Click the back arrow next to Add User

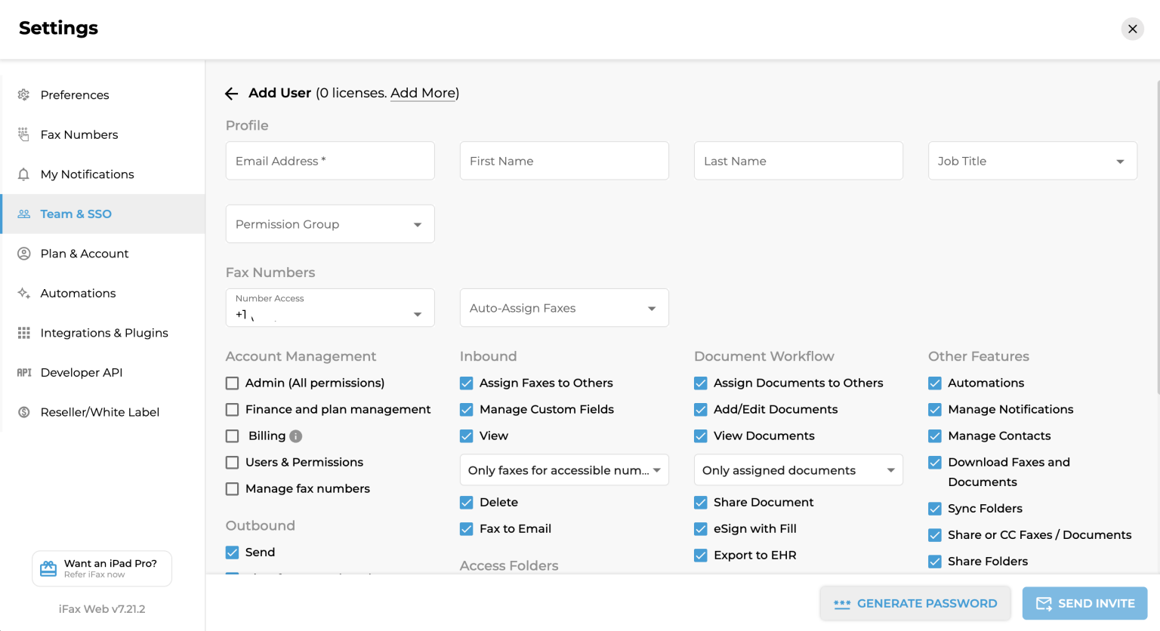231,93
